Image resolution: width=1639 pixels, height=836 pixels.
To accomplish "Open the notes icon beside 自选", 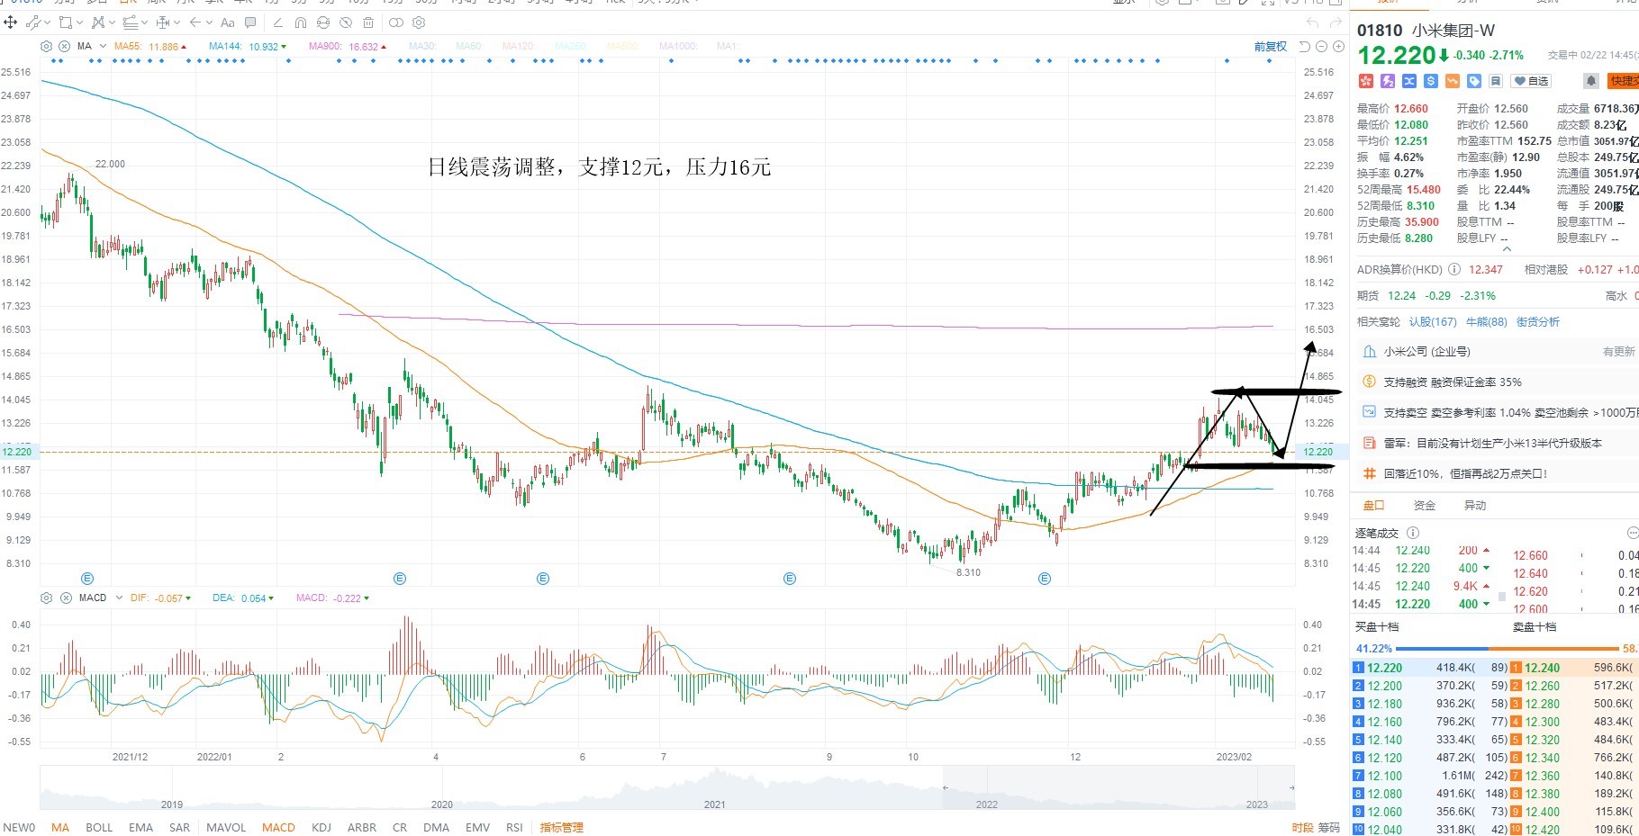I will 1496,81.
